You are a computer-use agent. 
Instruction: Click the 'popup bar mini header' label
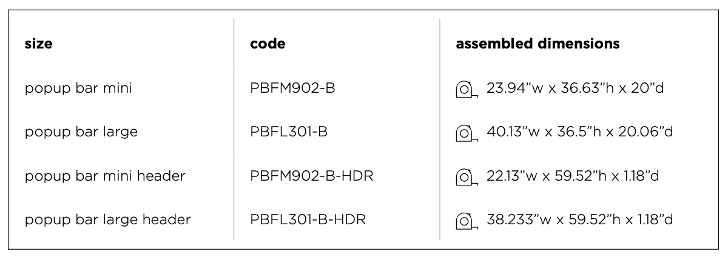tap(105, 176)
